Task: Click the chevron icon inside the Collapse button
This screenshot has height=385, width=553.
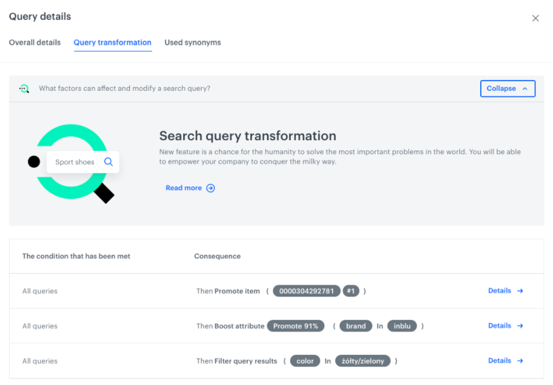Action: click(525, 88)
